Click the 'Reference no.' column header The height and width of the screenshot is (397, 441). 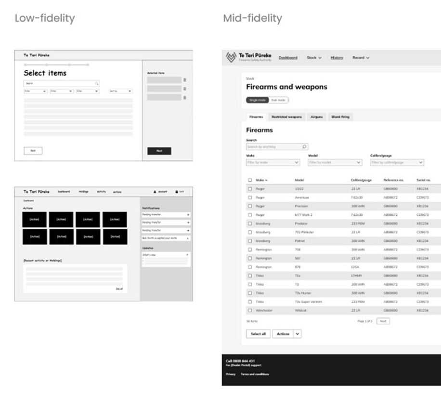[393, 180]
